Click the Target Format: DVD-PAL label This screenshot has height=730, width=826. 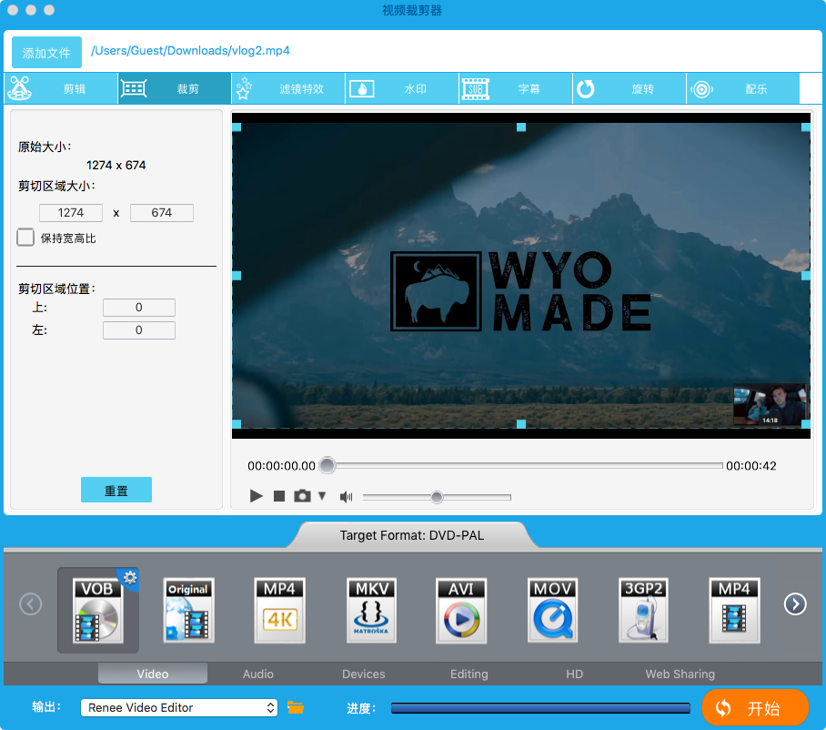(x=412, y=535)
